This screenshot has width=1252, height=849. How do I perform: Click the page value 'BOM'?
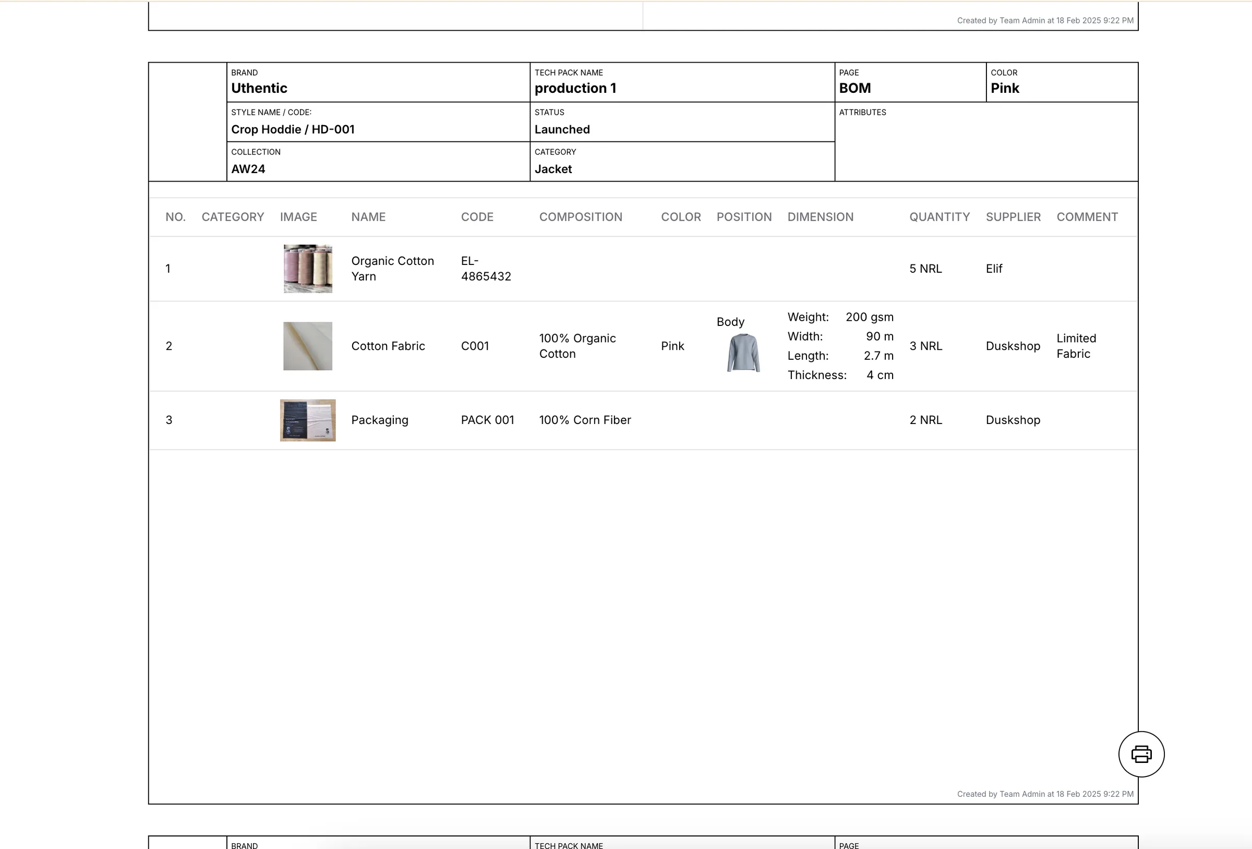855,88
